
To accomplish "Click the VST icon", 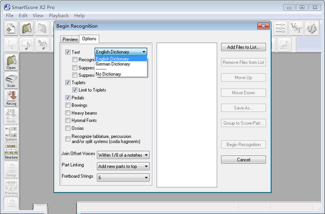I will point(296,28).
